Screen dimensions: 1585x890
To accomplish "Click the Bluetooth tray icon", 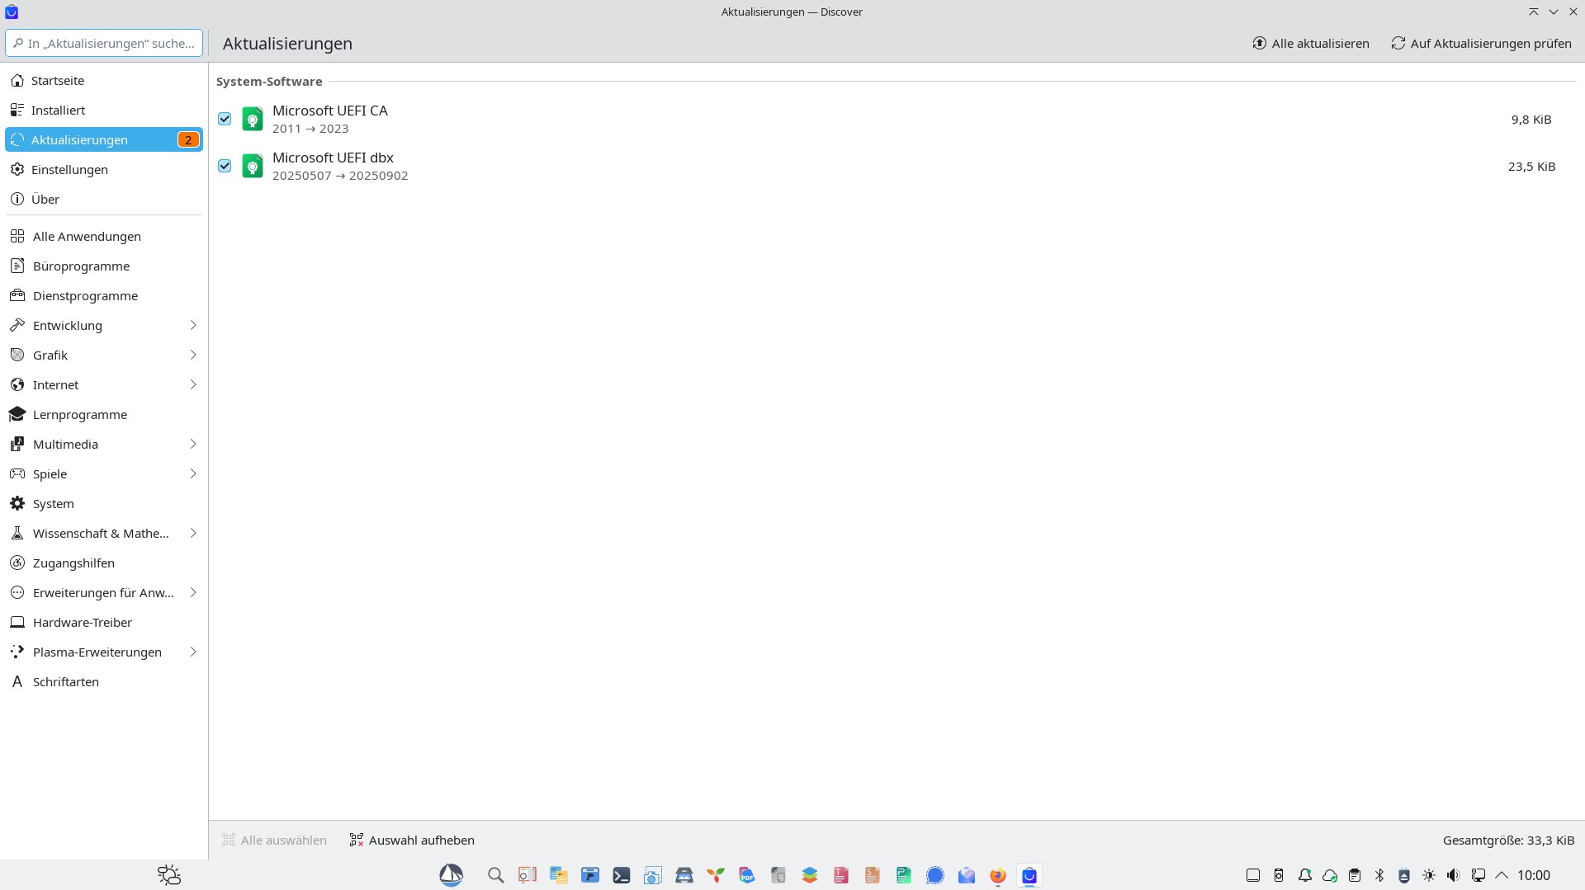I will [x=1379, y=876].
